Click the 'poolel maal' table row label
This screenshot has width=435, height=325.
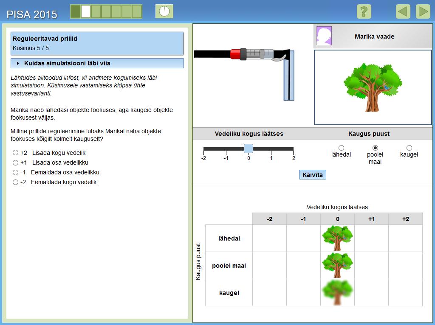229,266
